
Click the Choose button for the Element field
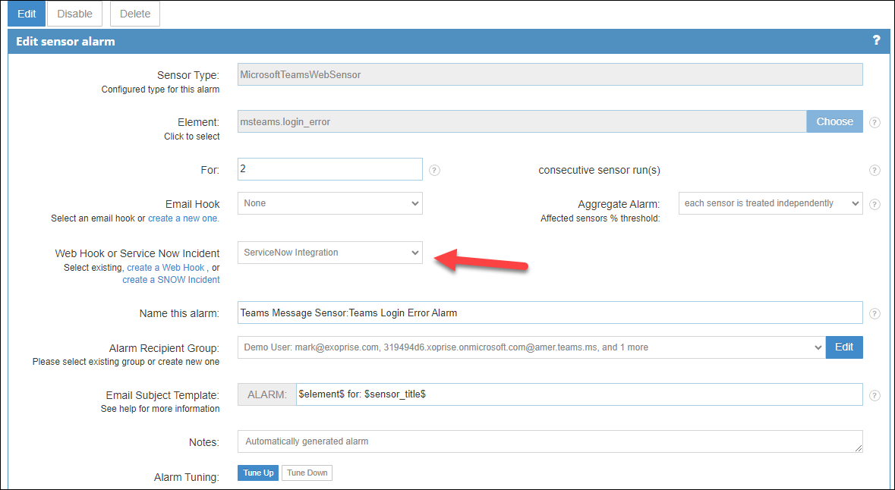(x=834, y=121)
